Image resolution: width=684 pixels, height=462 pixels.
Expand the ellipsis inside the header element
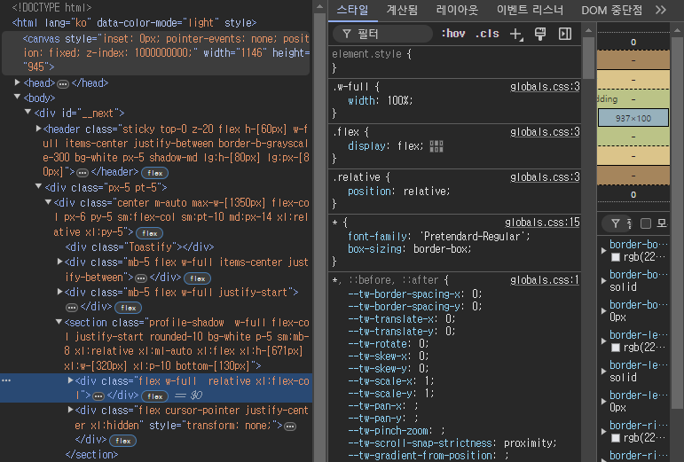point(82,173)
